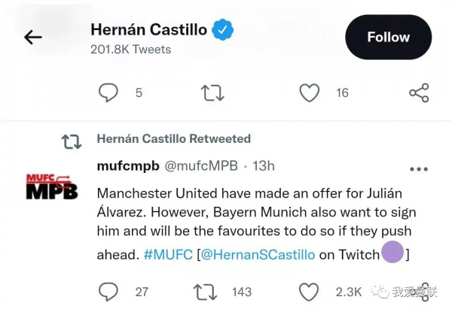The image size is (452, 312).
Task: Open more options for mufcmpb tweet
Action: [x=418, y=168]
